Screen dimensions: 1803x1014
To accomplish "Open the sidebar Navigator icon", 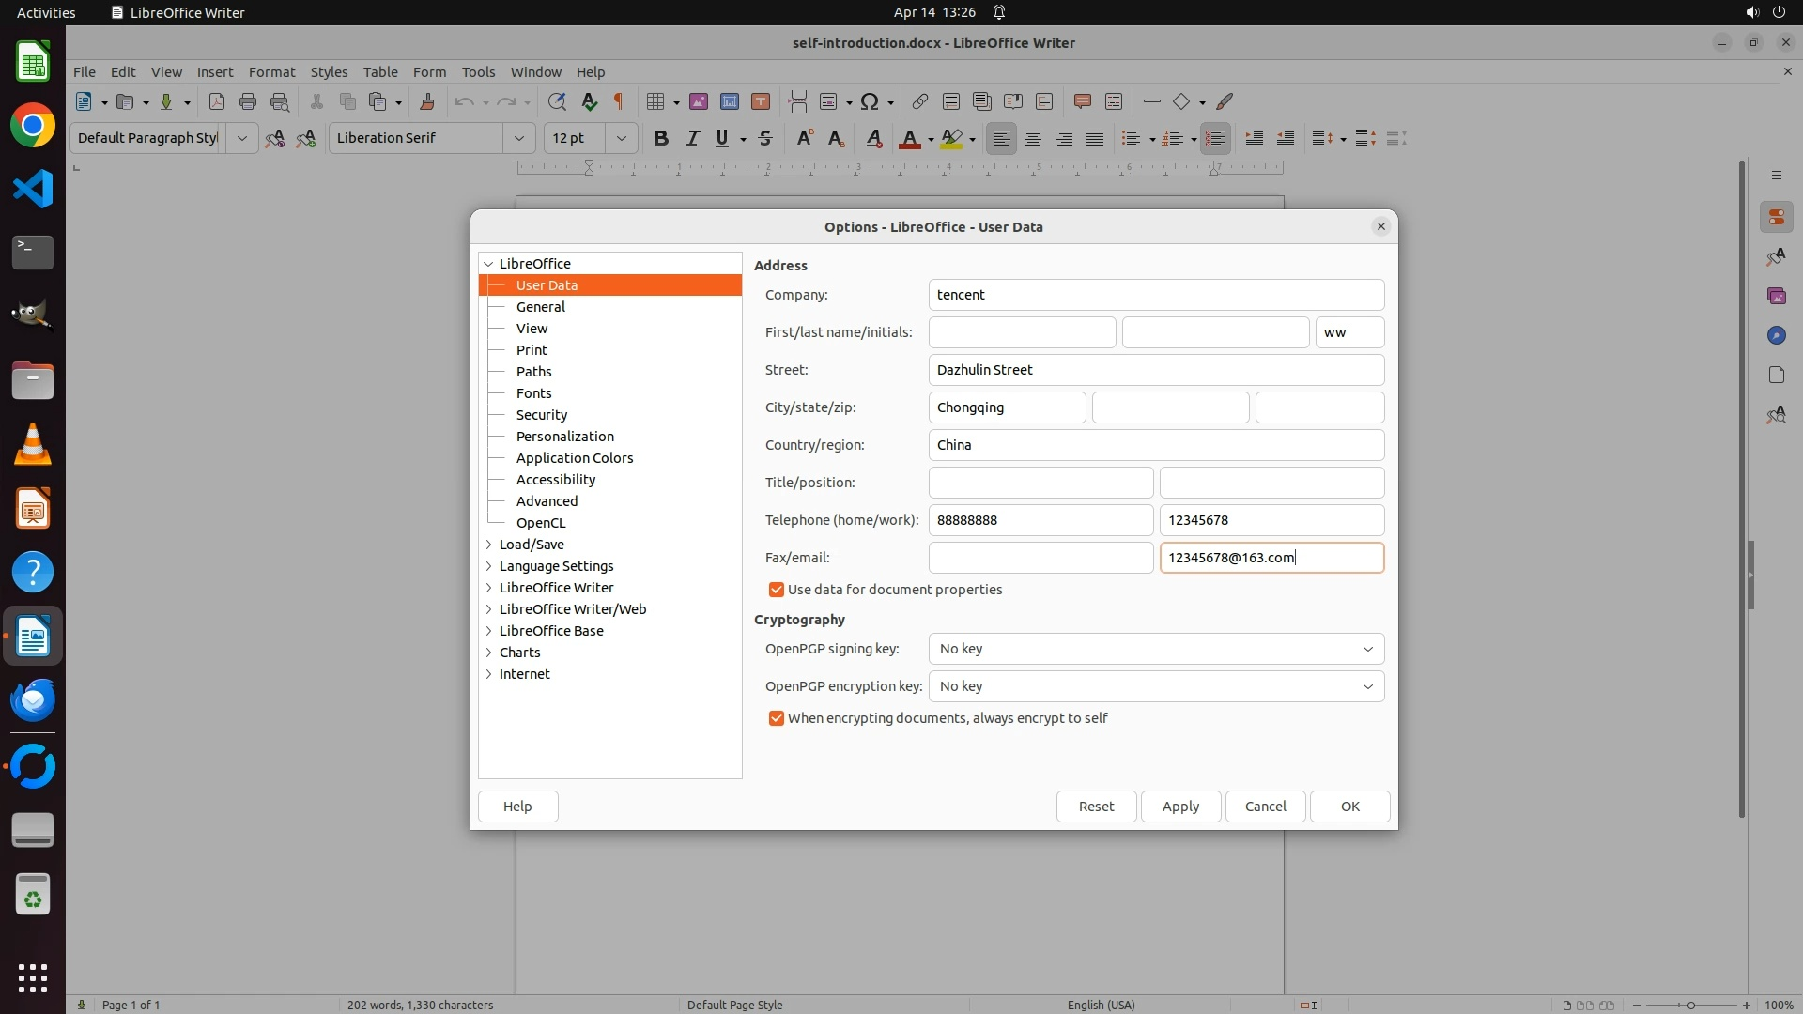I will [1776, 335].
